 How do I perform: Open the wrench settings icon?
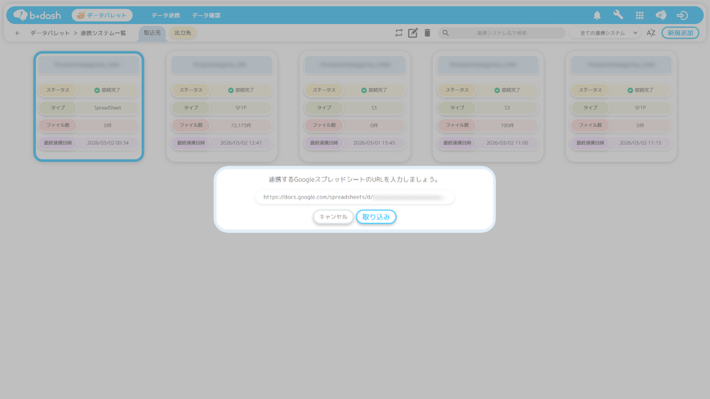click(x=618, y=15)
